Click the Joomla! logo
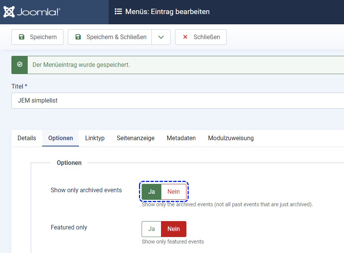Viewport: 344px width, 253px height. point(32,12)
